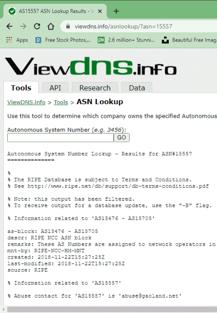Go to the browser home page
The height and width of the screenshot is (313, 217).
tap(51, 27)
